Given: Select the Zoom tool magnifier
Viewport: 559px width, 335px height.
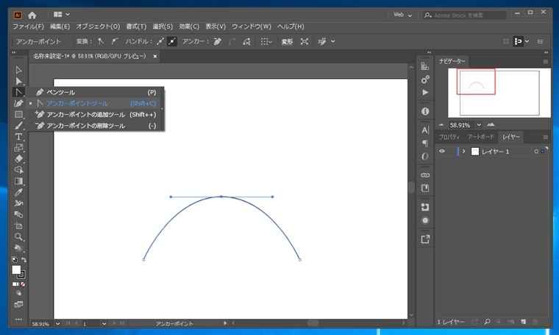Looking at the screenshot, I should click(x=18, y=237).
